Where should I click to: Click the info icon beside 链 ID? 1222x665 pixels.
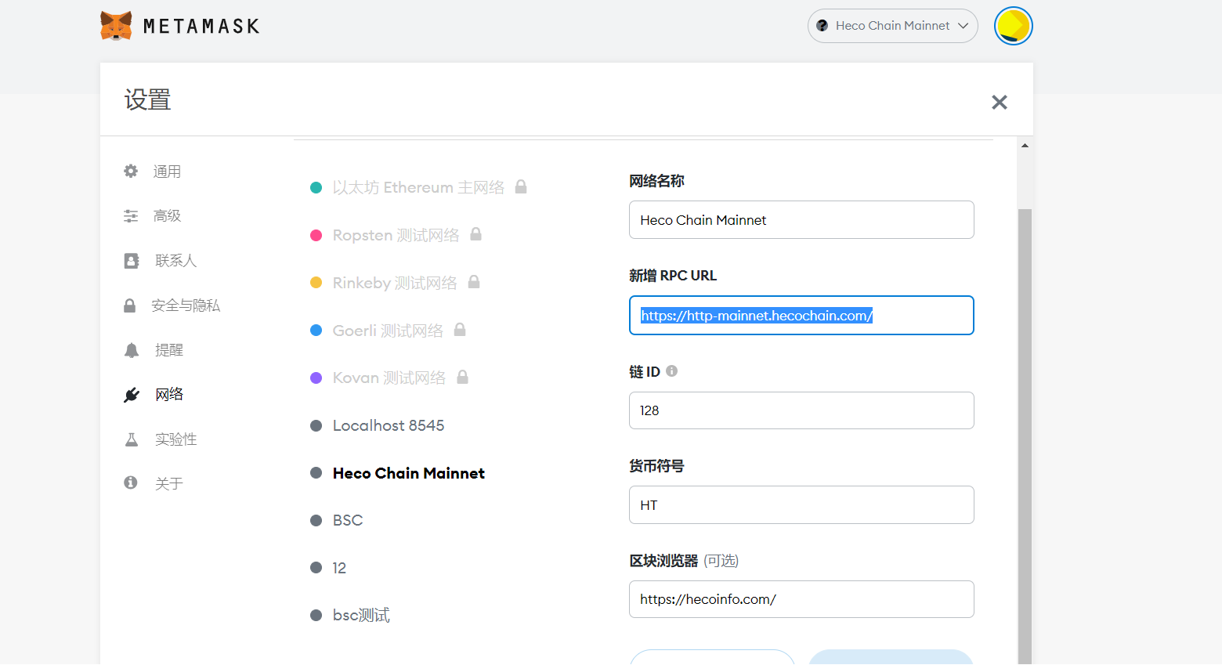click(672, 370)
